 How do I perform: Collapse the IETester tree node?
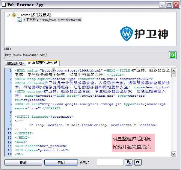[8, 15]
